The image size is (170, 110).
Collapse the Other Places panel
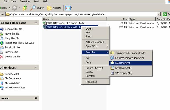[x=36, y=67]
